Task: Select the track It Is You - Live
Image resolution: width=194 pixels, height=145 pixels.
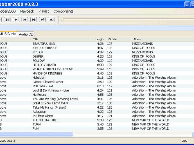Action: coord(43,86)
